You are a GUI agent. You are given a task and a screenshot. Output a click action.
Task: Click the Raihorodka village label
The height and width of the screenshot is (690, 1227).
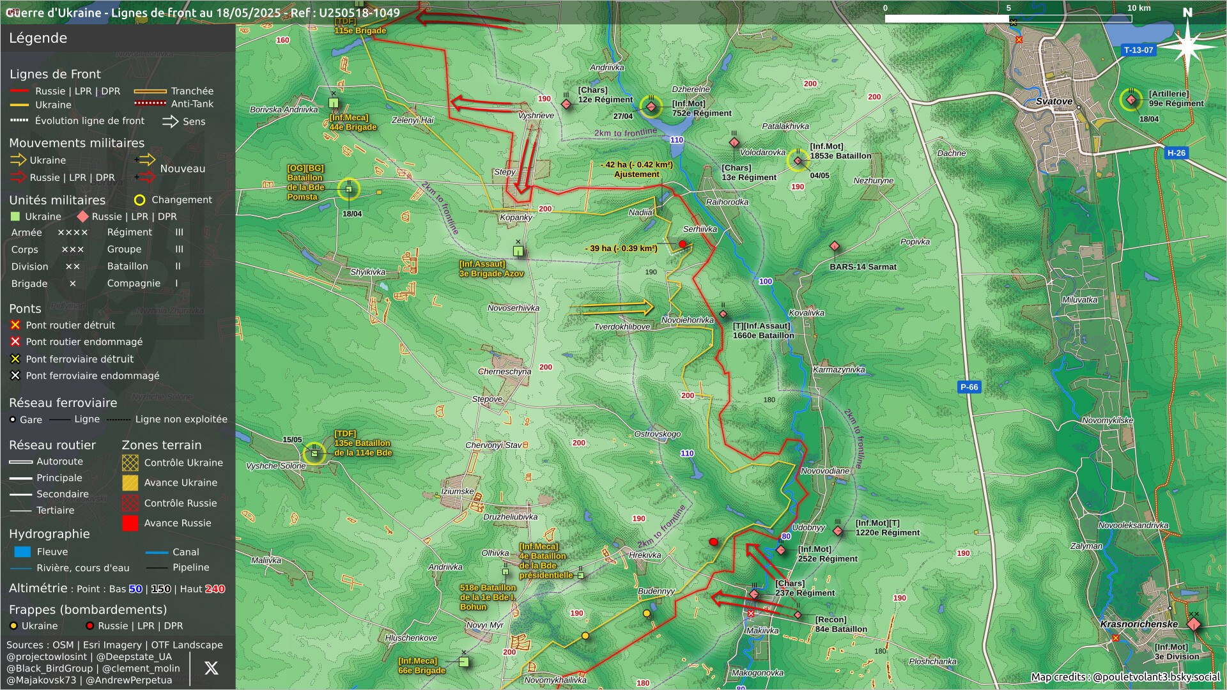[727, 202]
